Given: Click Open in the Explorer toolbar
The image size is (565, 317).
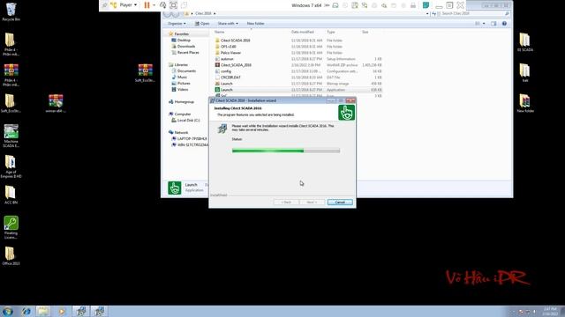Looking at the screenshot, I should 202,24.
